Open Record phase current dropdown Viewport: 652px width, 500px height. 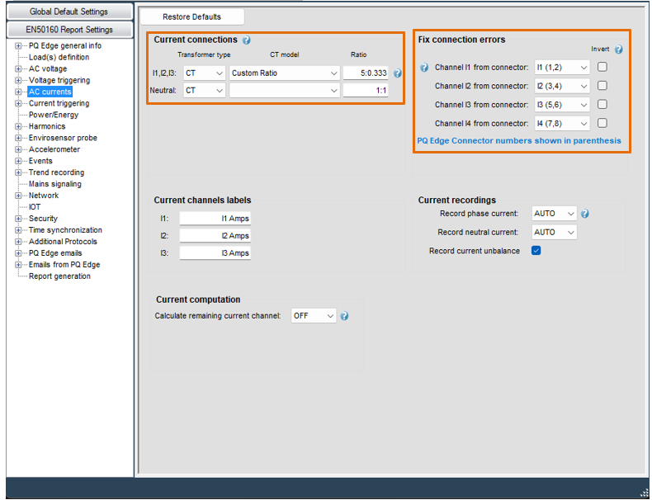[555, 214]
